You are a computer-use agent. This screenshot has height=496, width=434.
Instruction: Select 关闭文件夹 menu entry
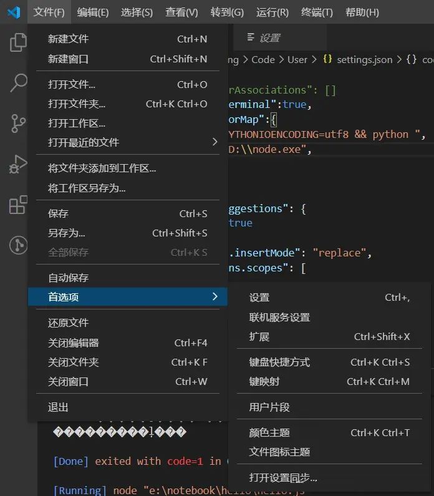click(128, 362)
